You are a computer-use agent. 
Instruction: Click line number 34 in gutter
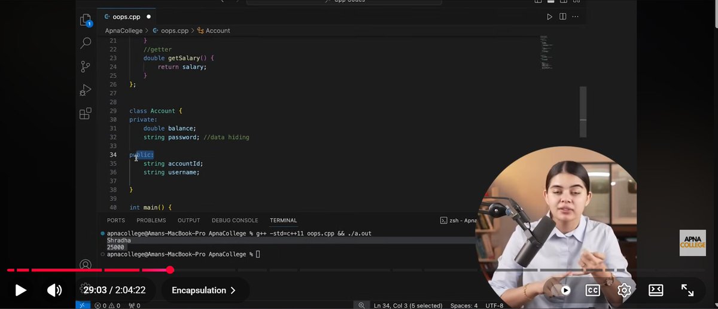(x=113, y=155)
